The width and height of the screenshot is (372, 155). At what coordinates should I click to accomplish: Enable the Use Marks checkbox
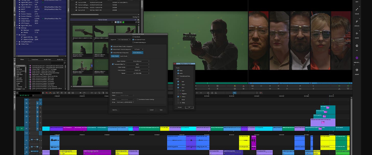tap(133, 37)
